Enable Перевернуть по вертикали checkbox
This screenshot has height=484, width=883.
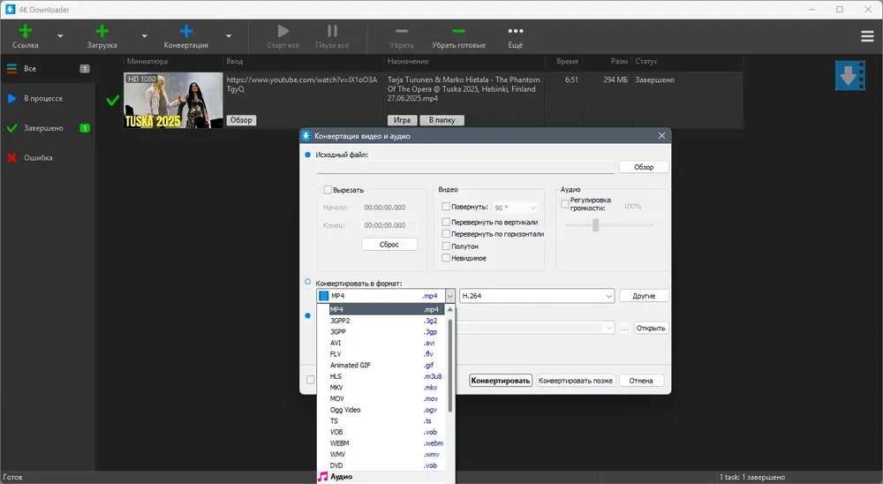[446, 222]
